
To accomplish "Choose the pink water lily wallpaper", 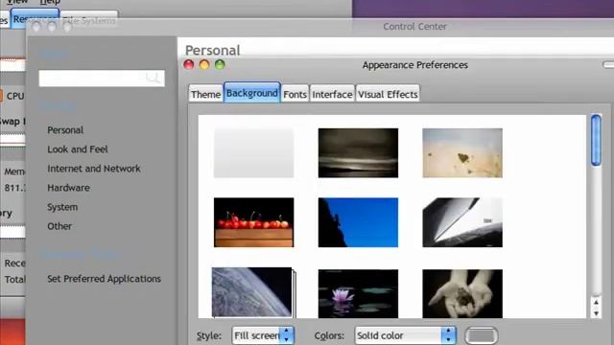I will [x=358, y=293].
